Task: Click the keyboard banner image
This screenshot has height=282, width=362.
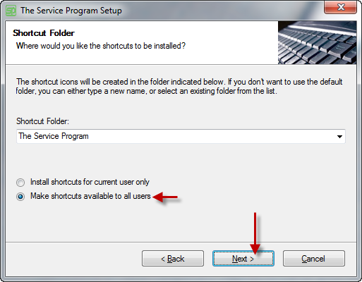Action: [x=317, y=42]
